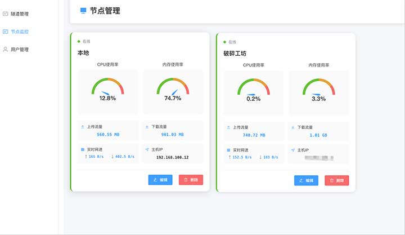Image resolution: width=405 pixels, height=235 pixels.
Task: Click the host IP icon on 本地 card
Action: click(147, 149)
